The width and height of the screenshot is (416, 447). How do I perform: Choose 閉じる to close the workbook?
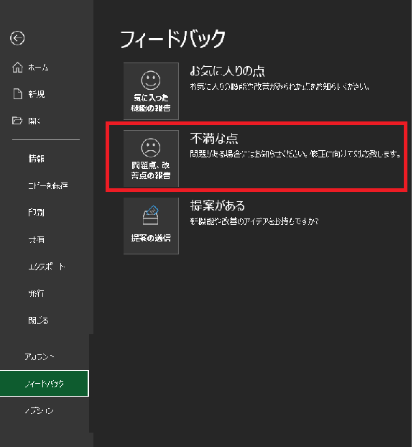click(x=39, y=321)
